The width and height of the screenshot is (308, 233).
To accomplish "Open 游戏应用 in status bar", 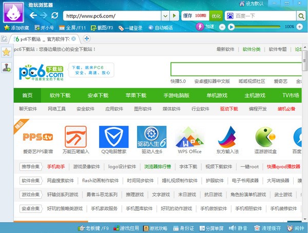I will [126, 228].
